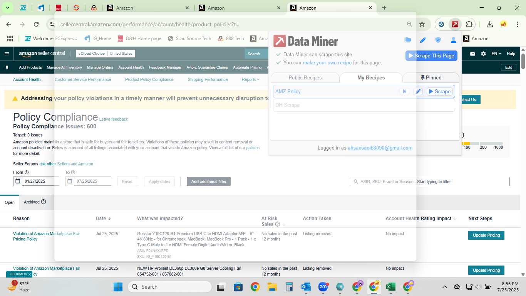Viewport: 526px width, 296px height.
Task: Open Excel from the taskbar
Action: [x=391, y=287]
